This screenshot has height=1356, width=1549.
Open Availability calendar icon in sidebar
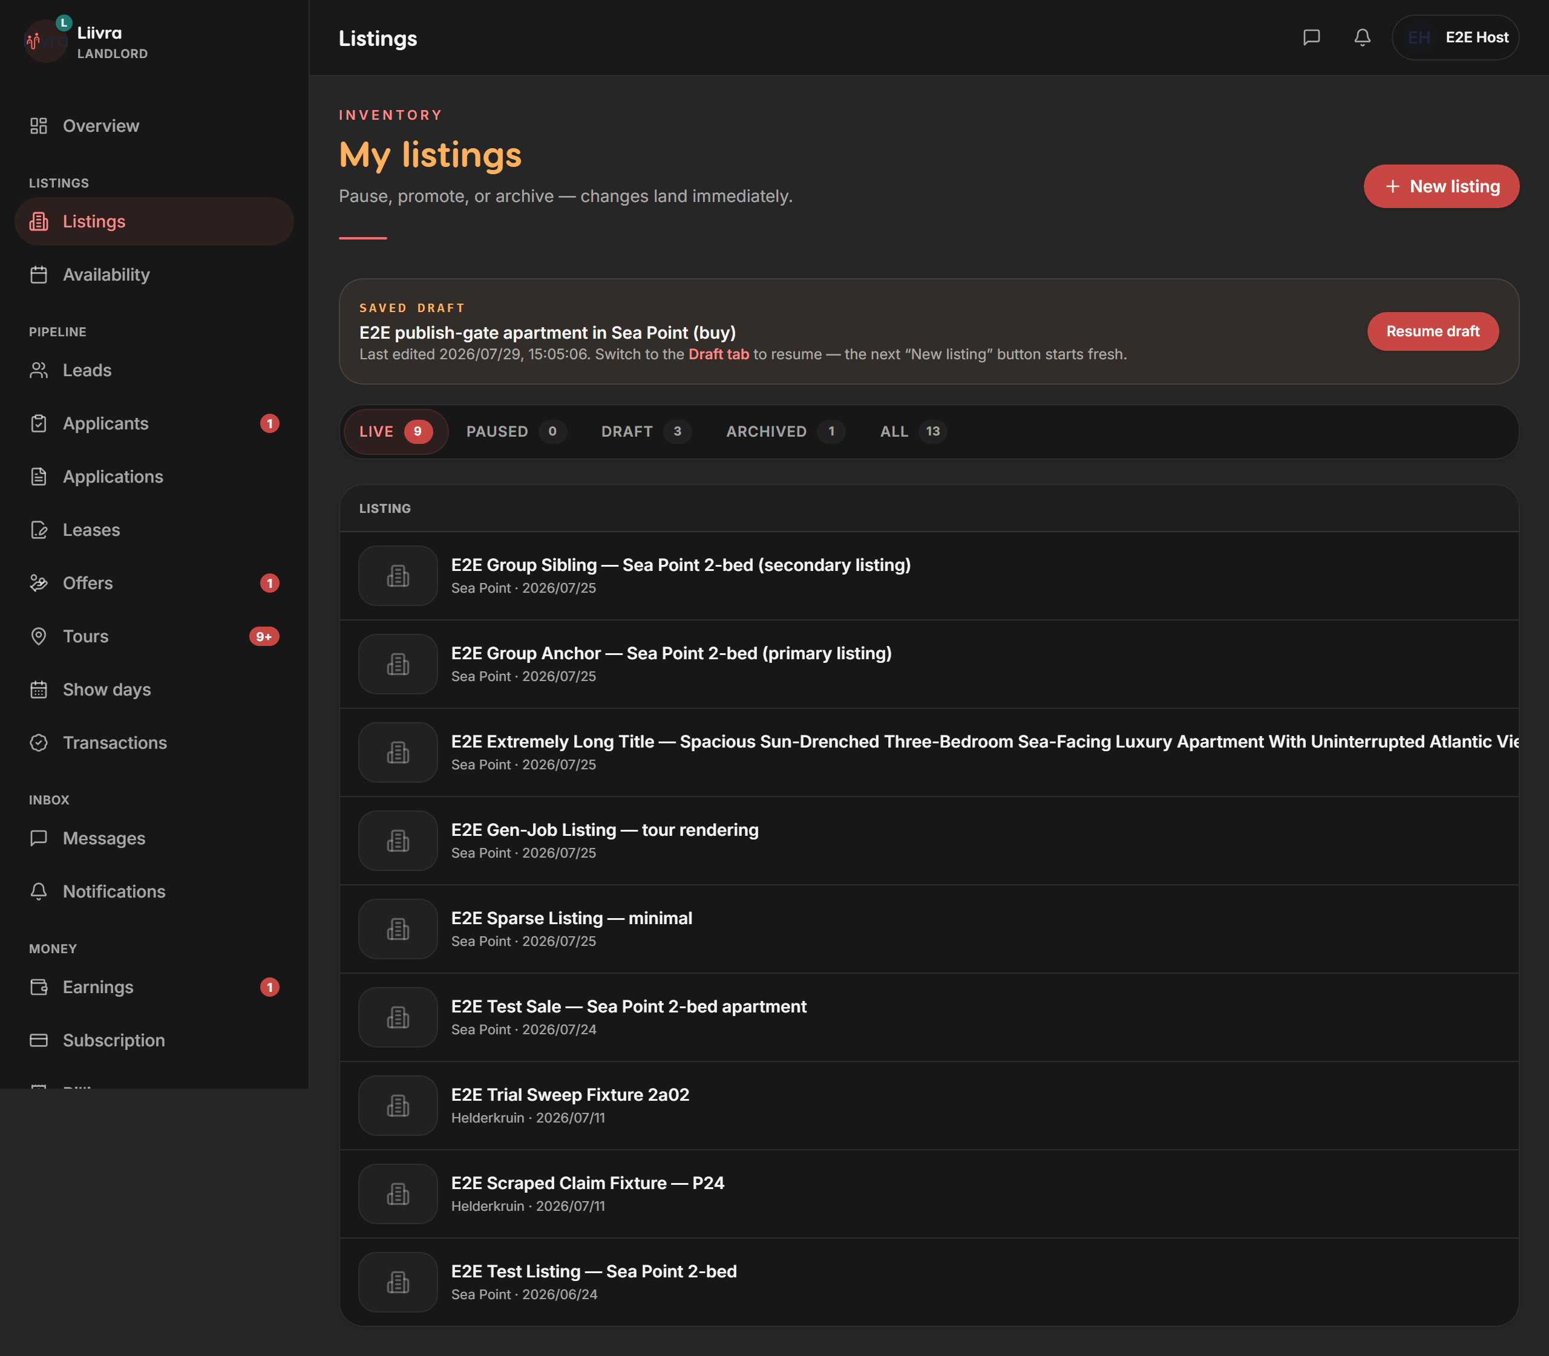[39, 275]
